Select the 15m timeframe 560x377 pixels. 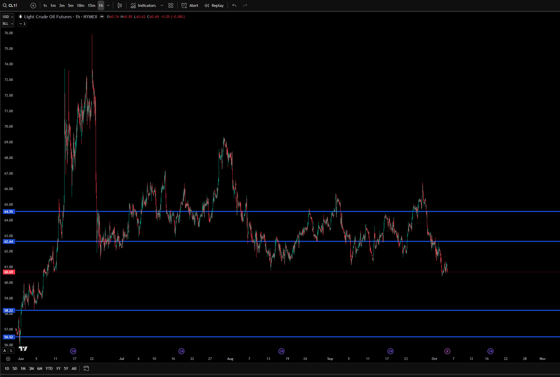pos(91,5)
